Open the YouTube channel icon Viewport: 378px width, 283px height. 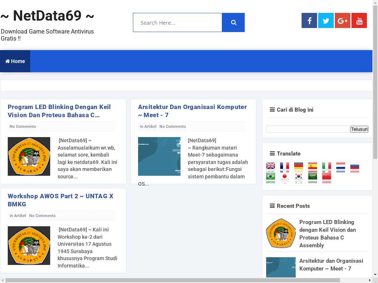[359, 21]
